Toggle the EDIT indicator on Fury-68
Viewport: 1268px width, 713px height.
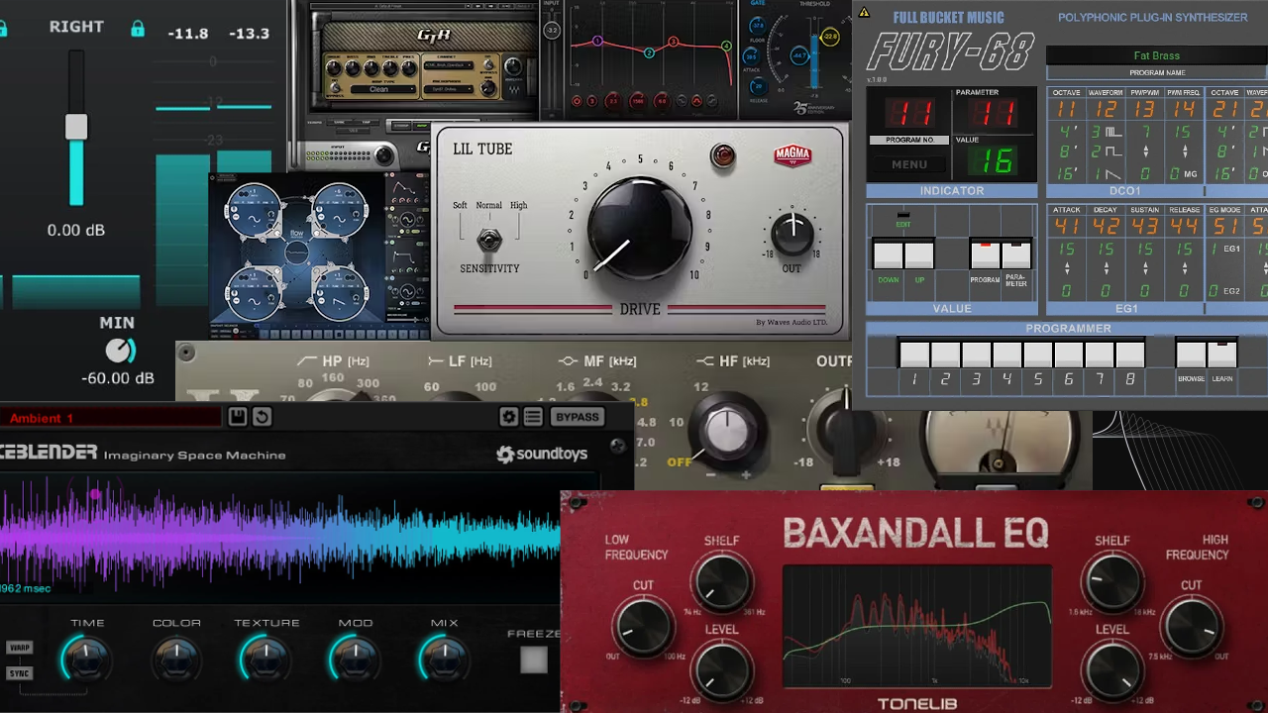point(903,215)
